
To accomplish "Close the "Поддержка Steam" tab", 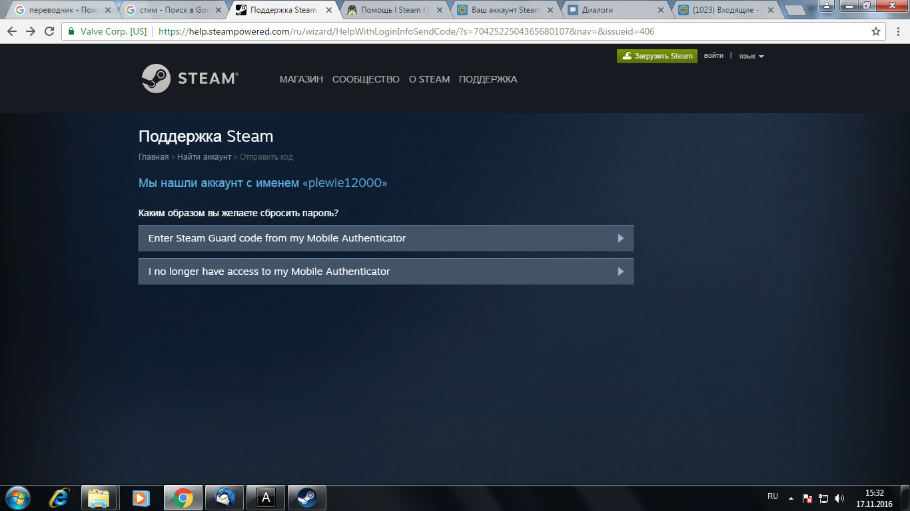I will [329, 10].
